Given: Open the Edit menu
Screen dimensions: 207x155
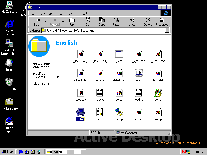Looking at the screenshot, I should point(43,13).
